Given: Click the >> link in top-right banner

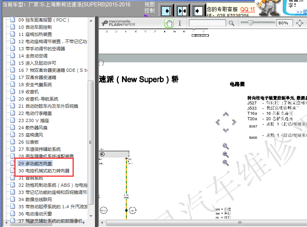Looking at the screenshot, I should (x=301, y=12).
